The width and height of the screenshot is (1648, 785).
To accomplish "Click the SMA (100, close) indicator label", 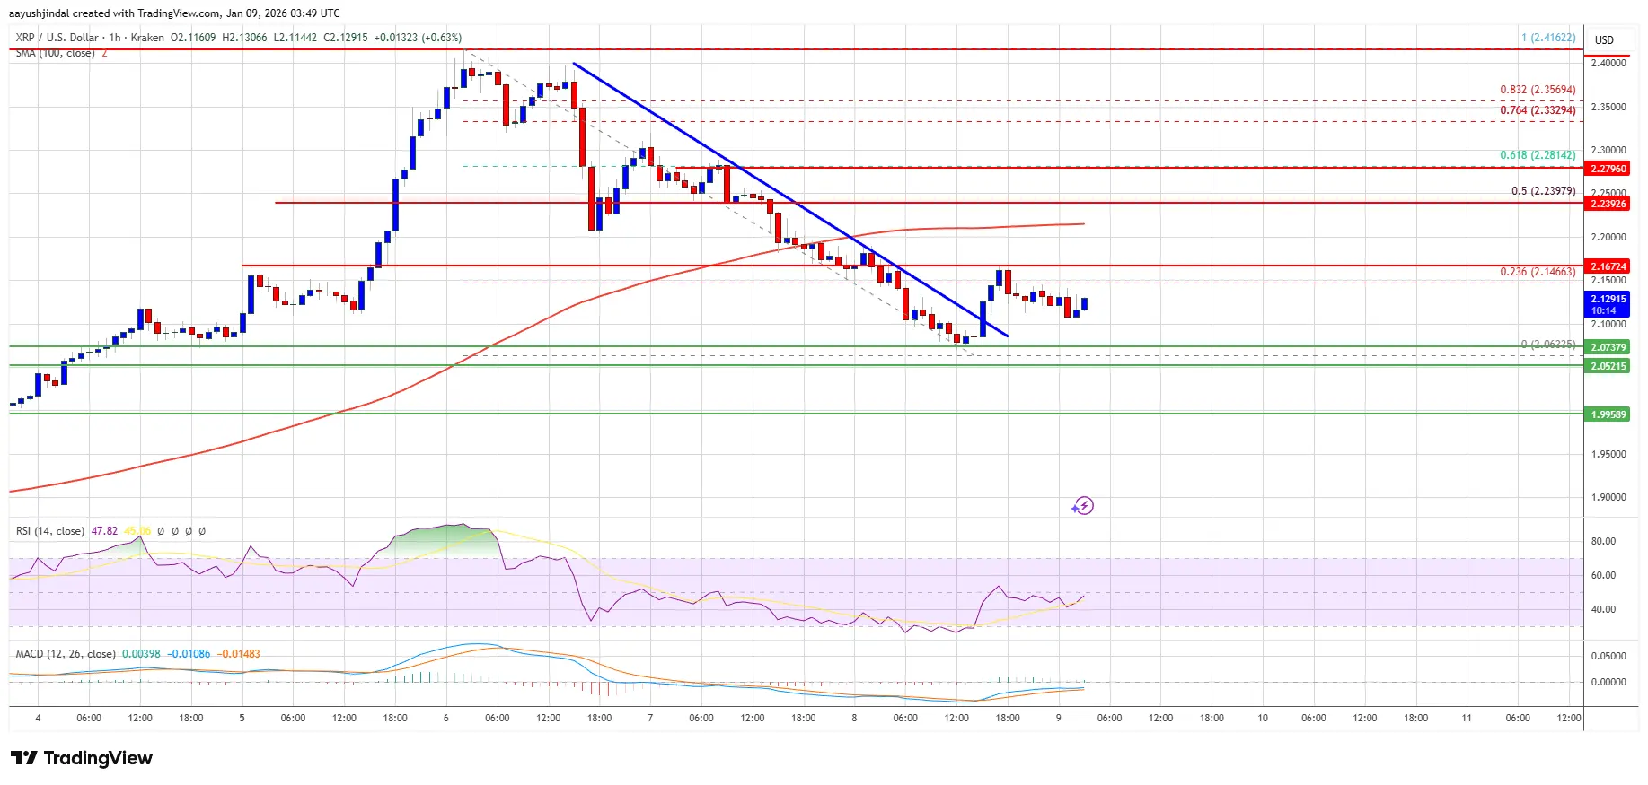I will 55,54.
